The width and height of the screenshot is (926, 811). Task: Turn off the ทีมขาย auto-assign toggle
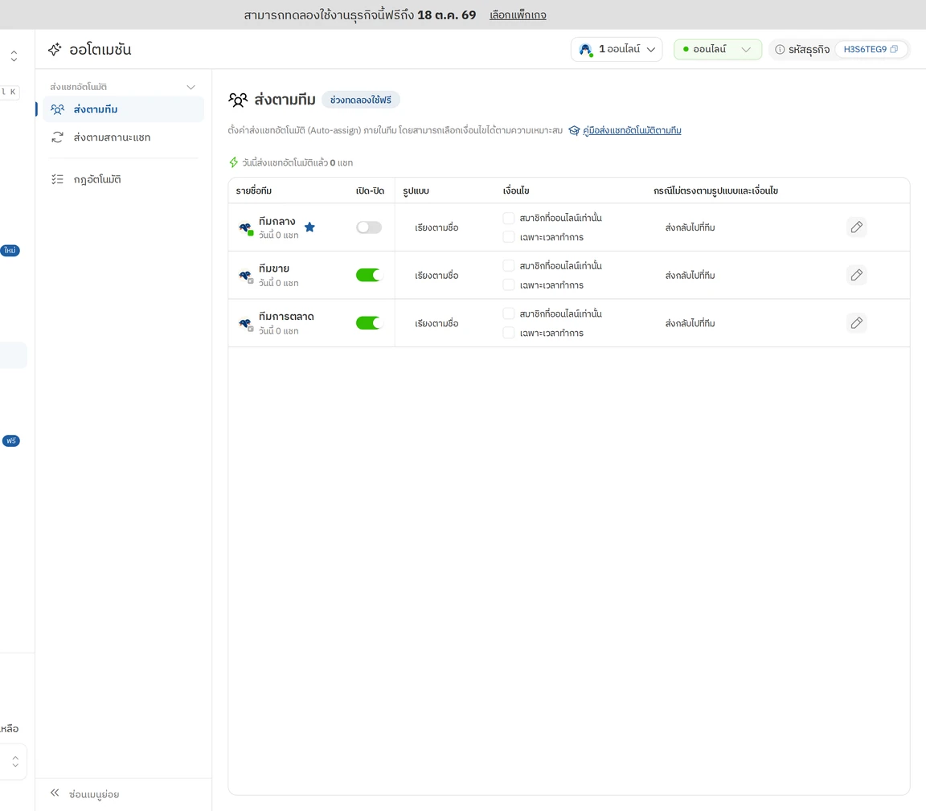click(368, 275)
